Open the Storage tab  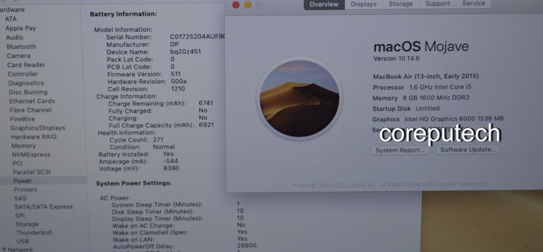[400, 4]
